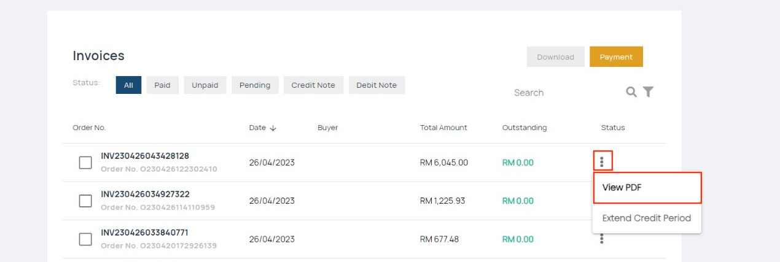
Task: Switch to the All status filter
Action: (128, 85)
